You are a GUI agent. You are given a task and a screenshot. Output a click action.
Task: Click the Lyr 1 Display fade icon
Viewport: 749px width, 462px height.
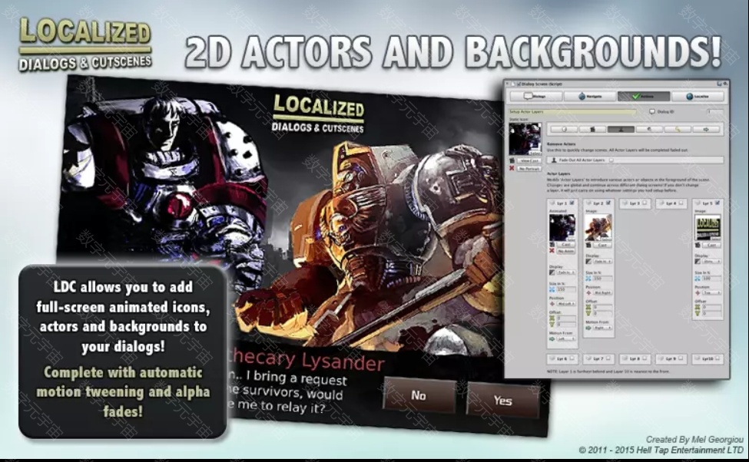click(x=552, y=272)
